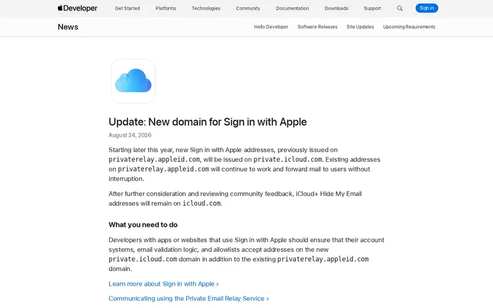493x308 pixels.
Task: Sign in with the blue button
Action: coord(426,8)
